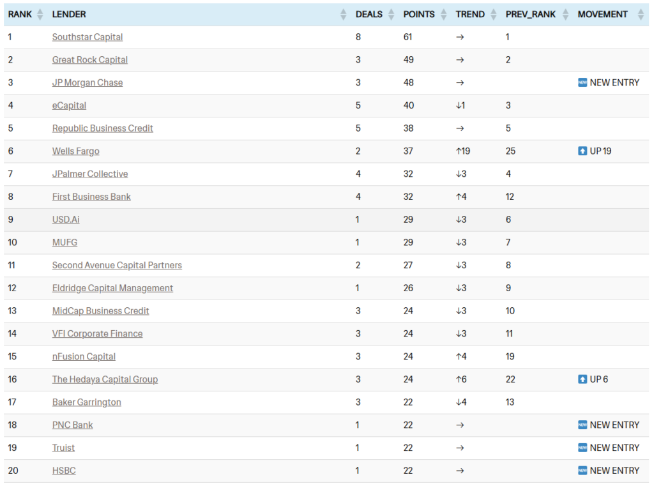Click the NEW ENTRY icon in HSBC row

click(x=582, y=471)
